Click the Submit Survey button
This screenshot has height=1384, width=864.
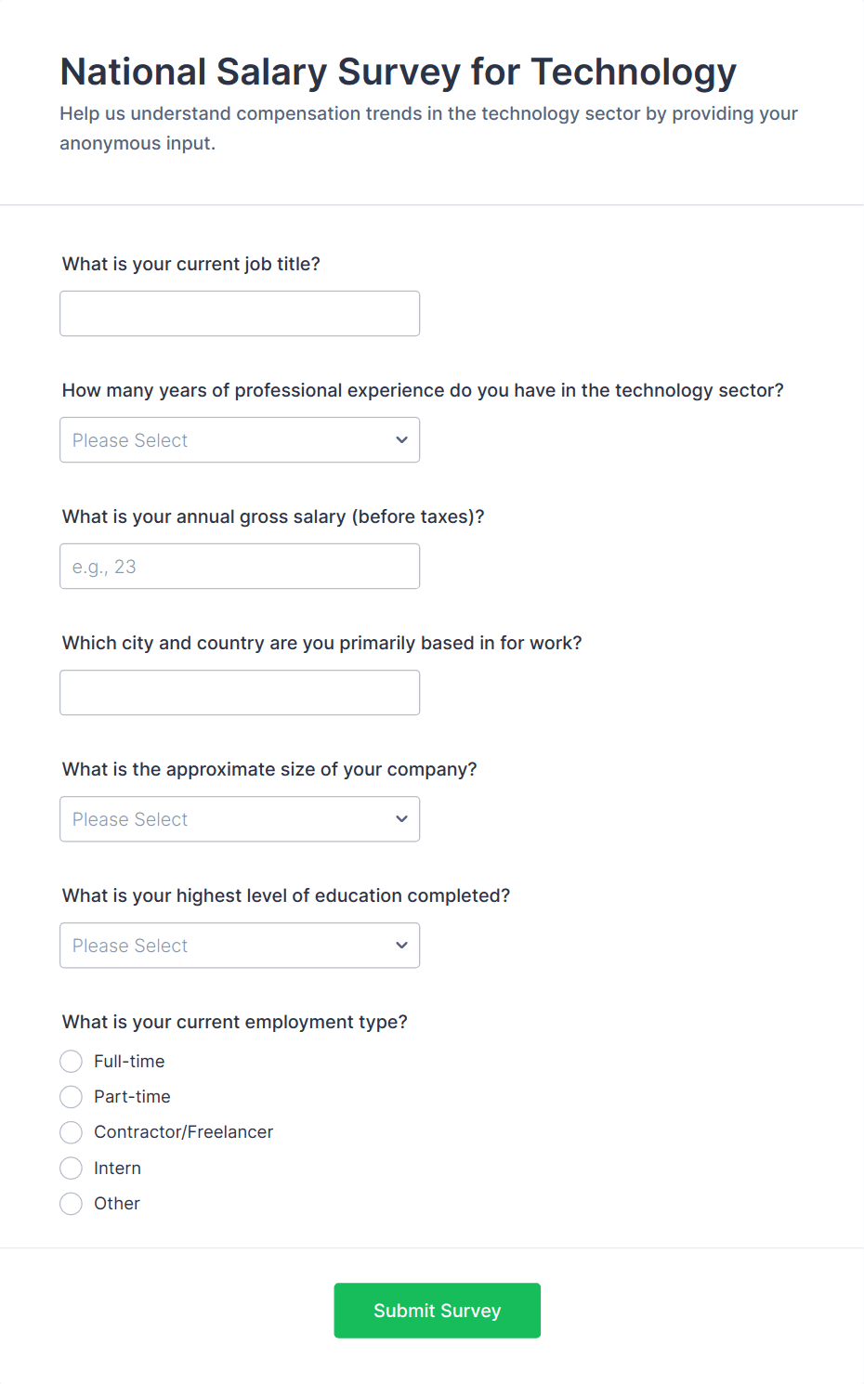point(437,1311)
